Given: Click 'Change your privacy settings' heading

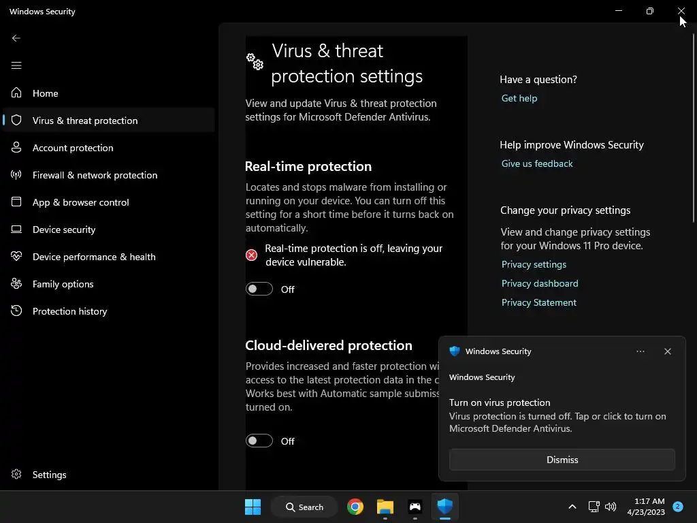Looking at the screenshot, I should pos(565,210).
